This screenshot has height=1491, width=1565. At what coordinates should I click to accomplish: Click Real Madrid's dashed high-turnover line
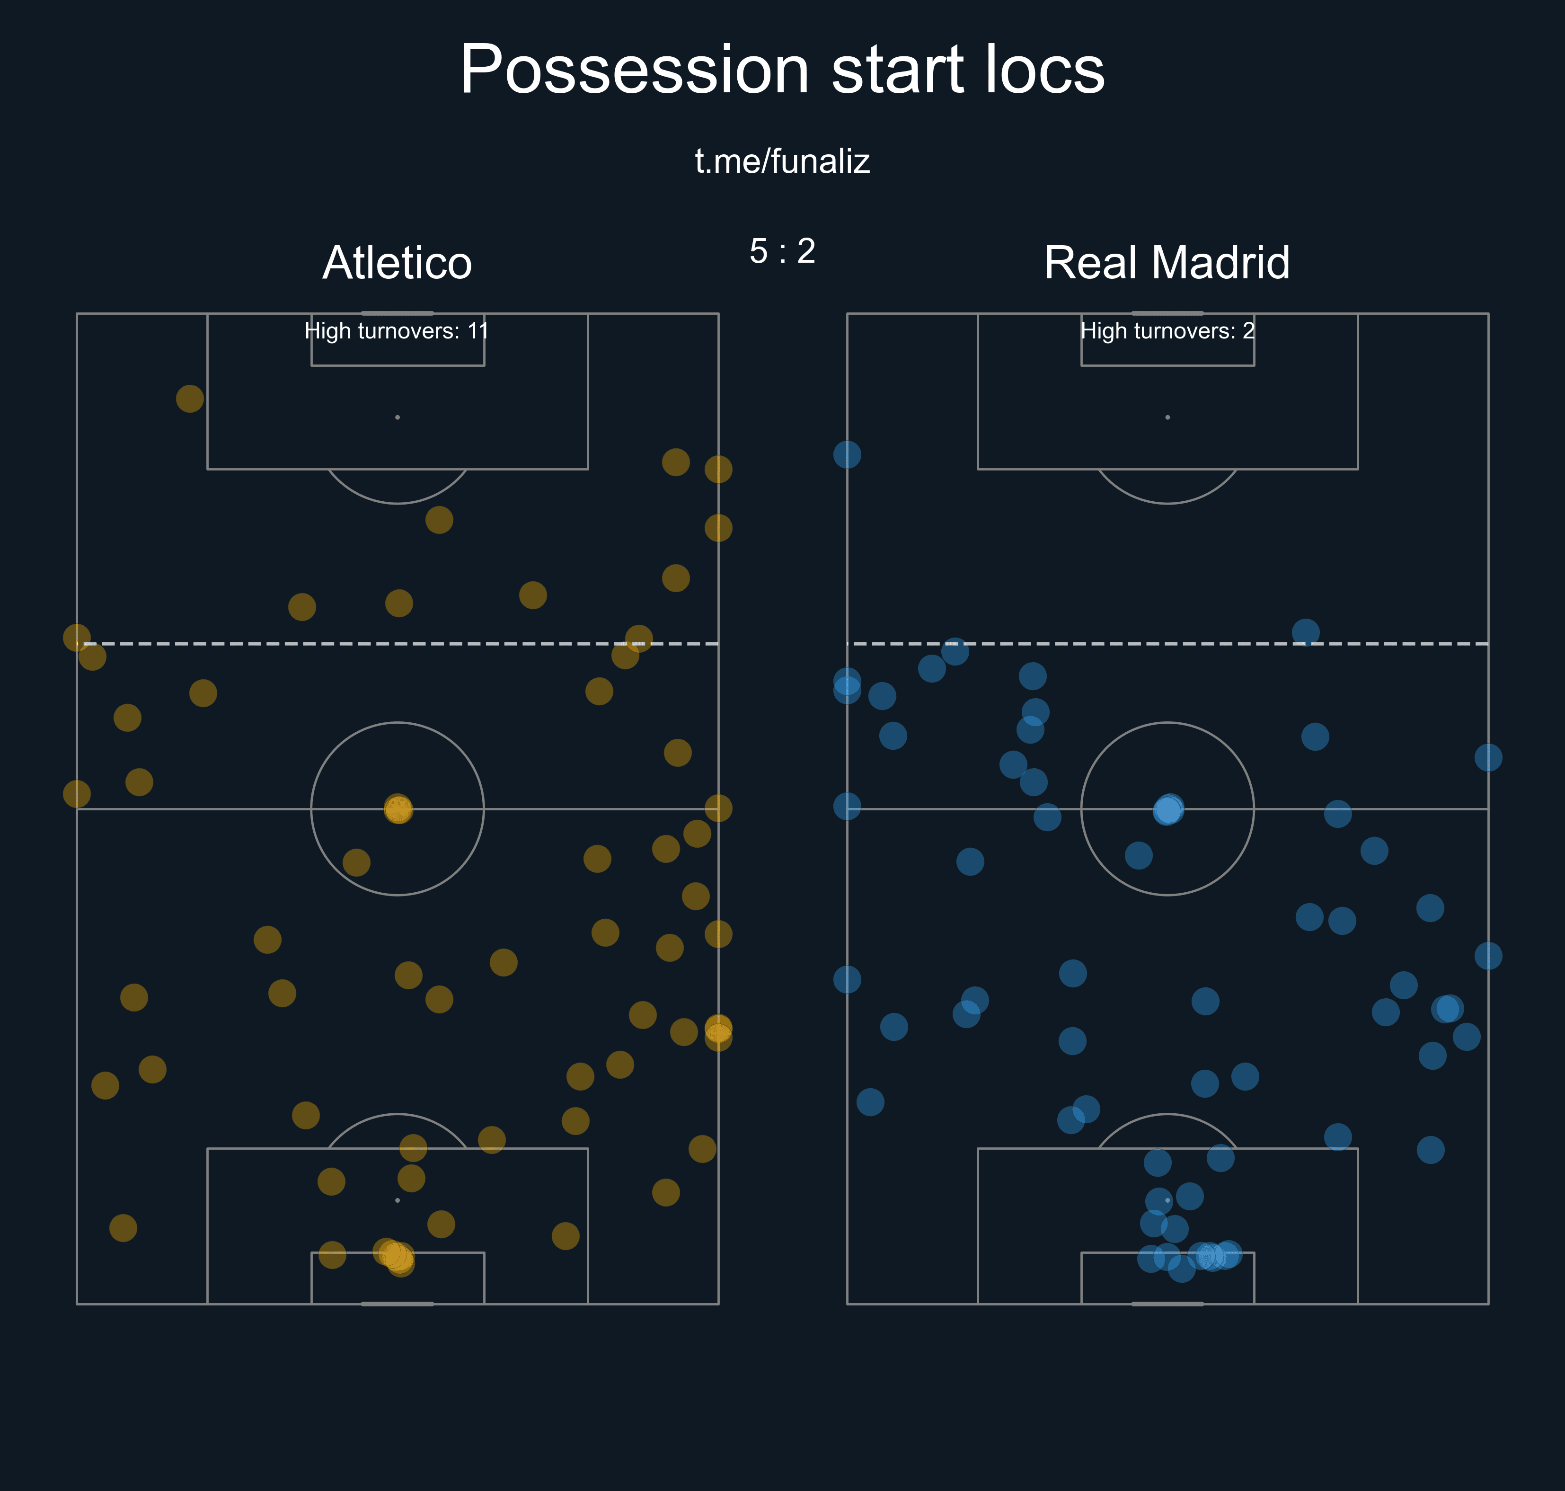tap(1168, 643)
